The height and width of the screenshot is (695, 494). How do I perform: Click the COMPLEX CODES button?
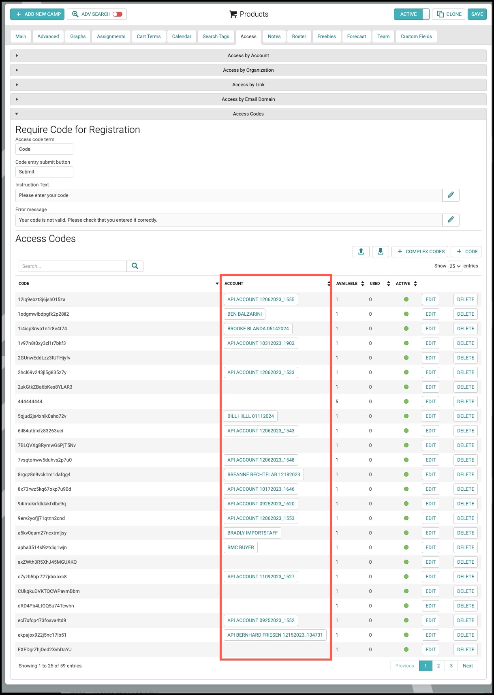coord(420,252)
